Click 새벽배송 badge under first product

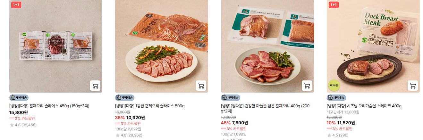pyautogui.click(x=19, y=98)
